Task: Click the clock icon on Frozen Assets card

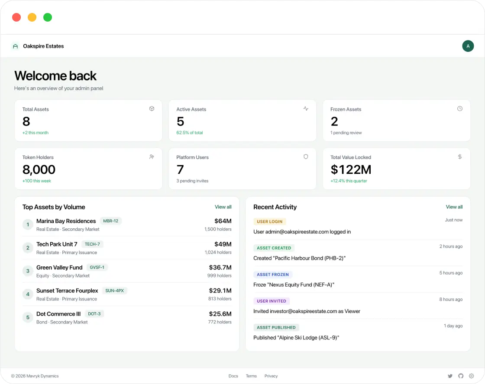Action: [459, 109]
